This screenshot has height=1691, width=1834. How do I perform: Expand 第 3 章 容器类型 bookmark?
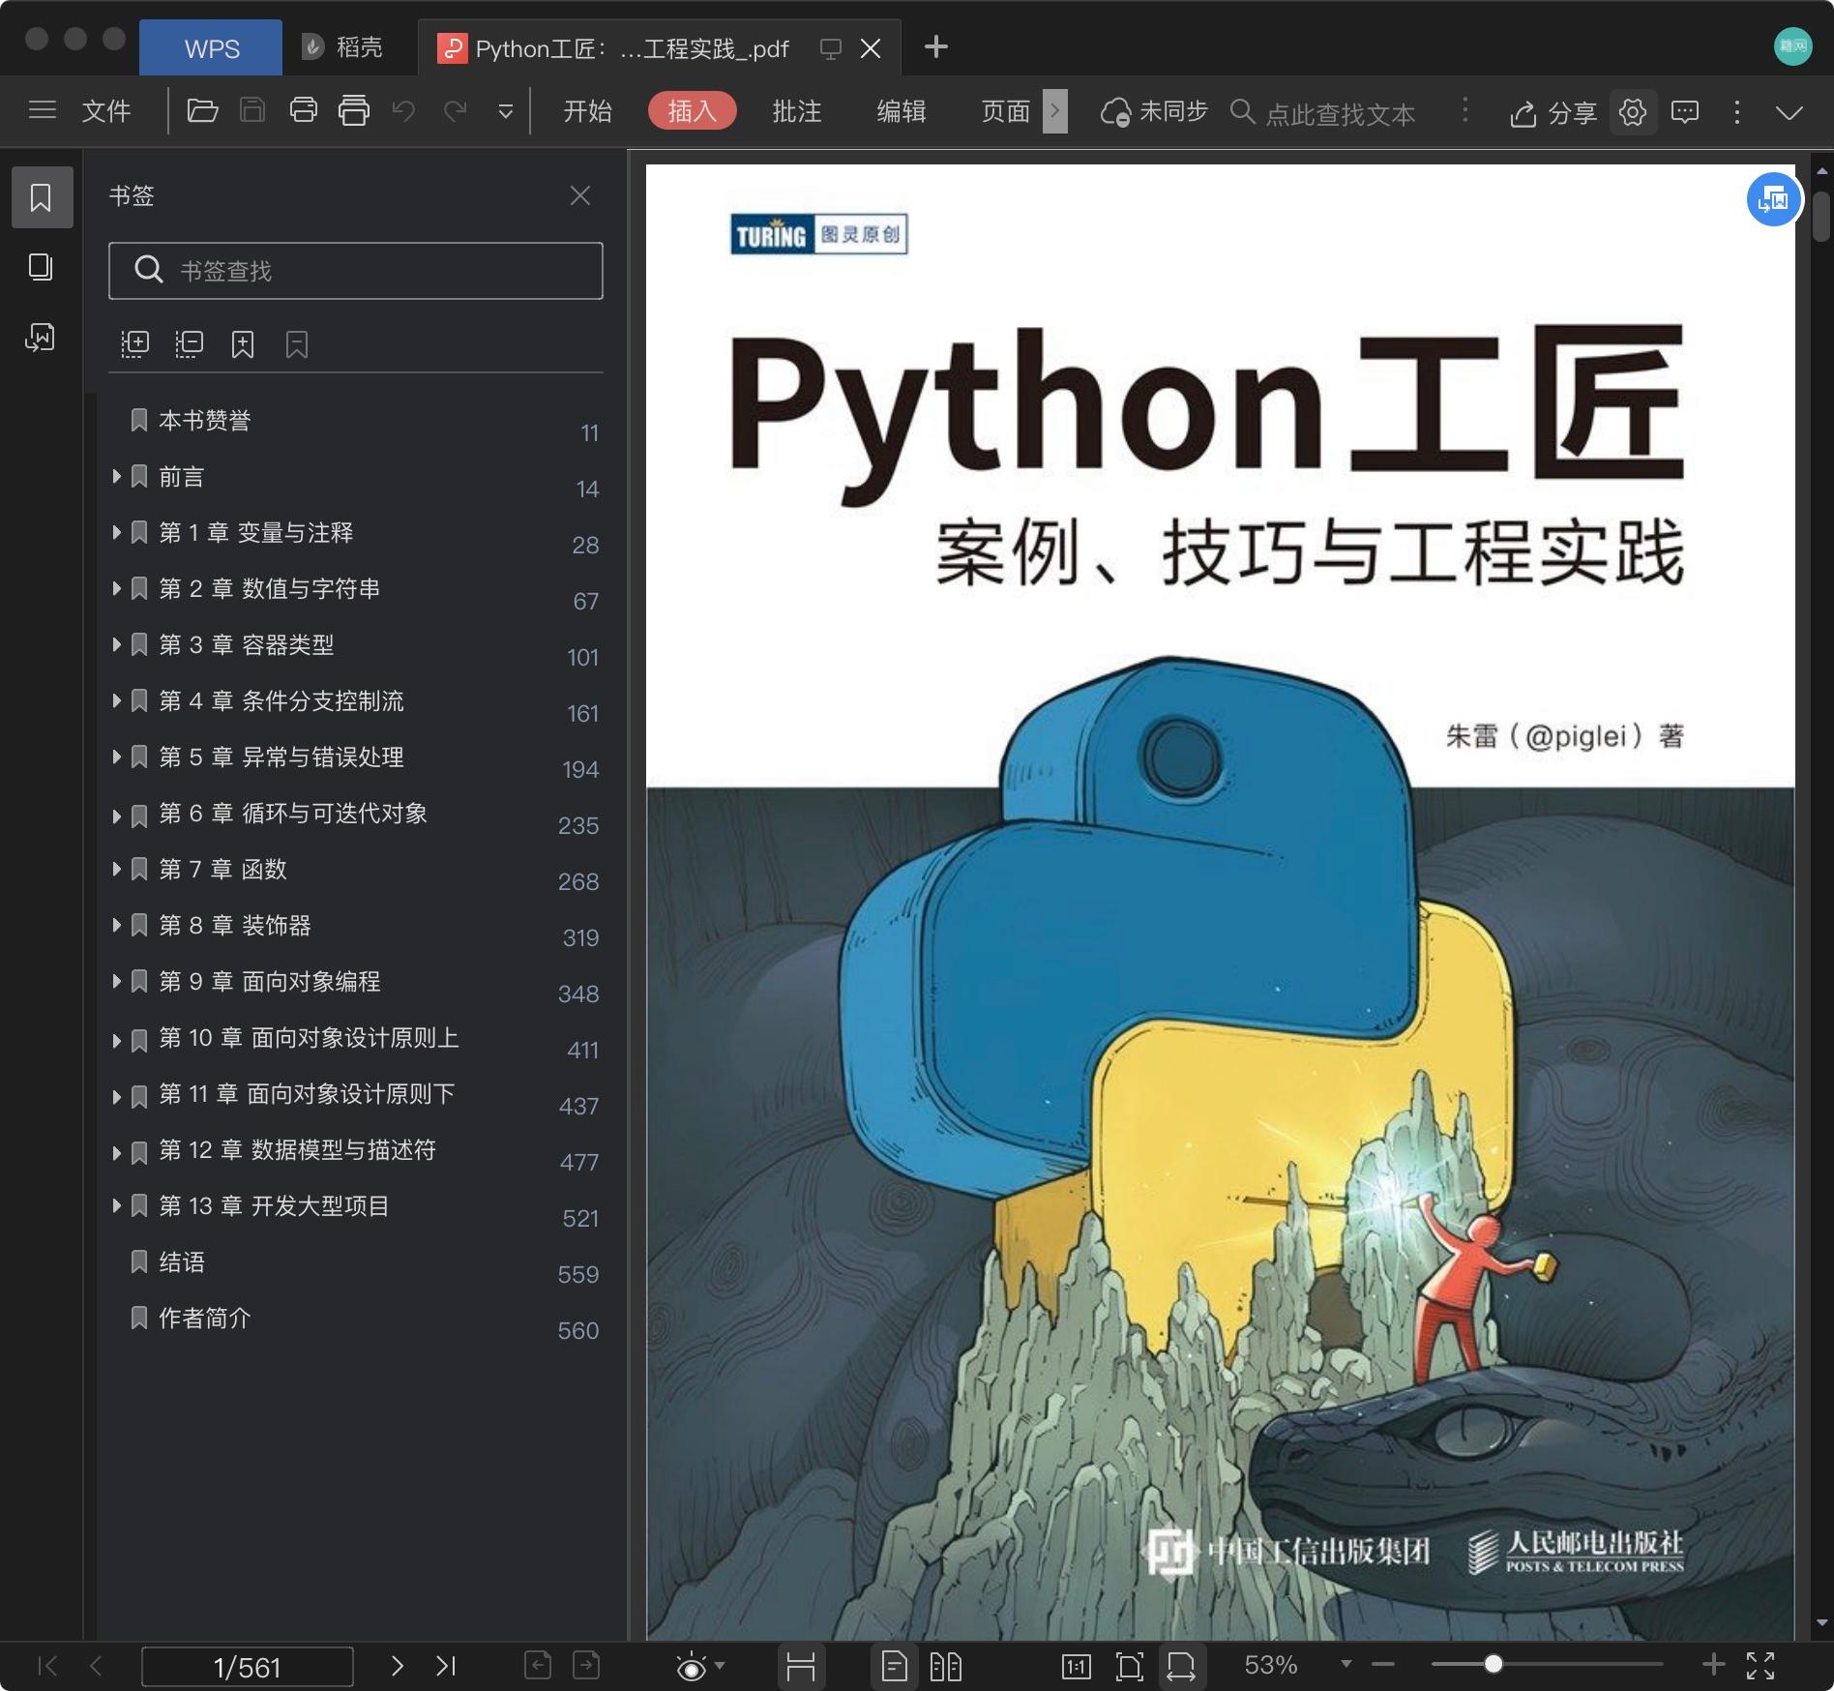116,644
